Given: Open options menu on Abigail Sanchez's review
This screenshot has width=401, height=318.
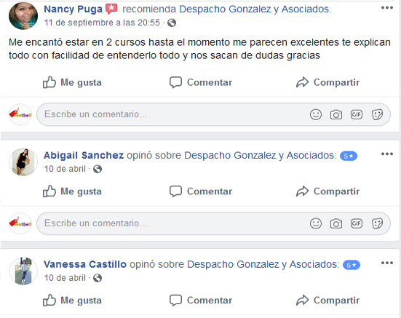Looking at the screenshot, I should (x=387, y=154).
